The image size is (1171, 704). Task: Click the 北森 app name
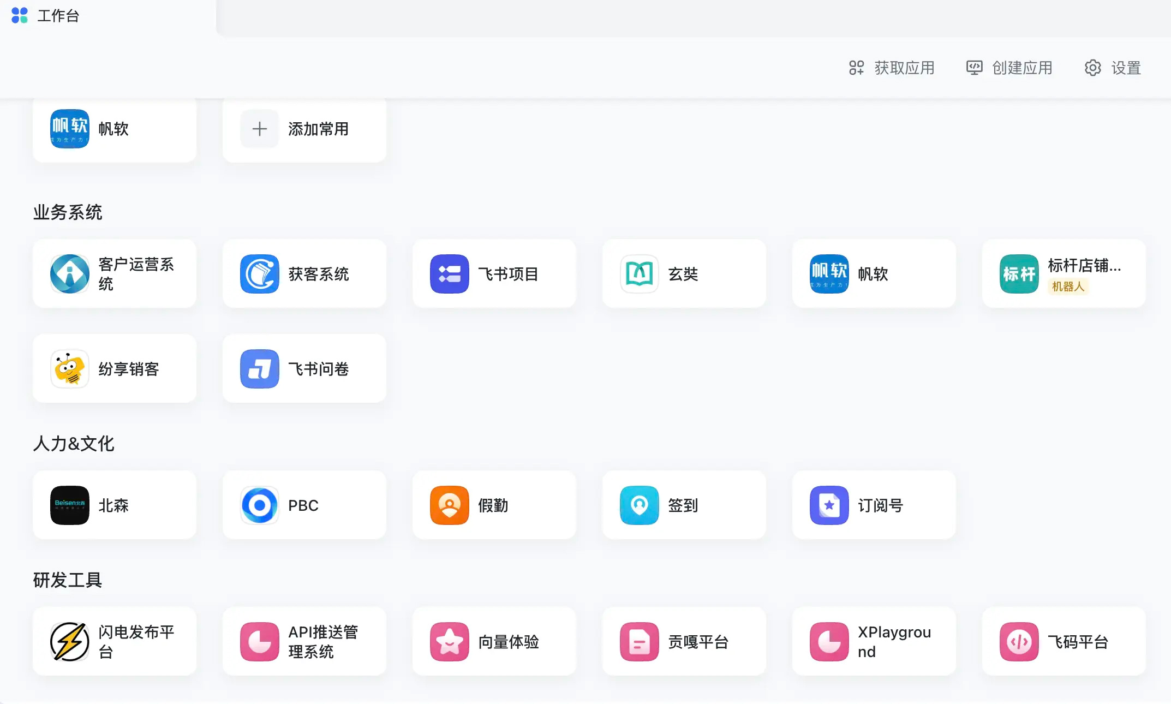(x=113, y=505)
